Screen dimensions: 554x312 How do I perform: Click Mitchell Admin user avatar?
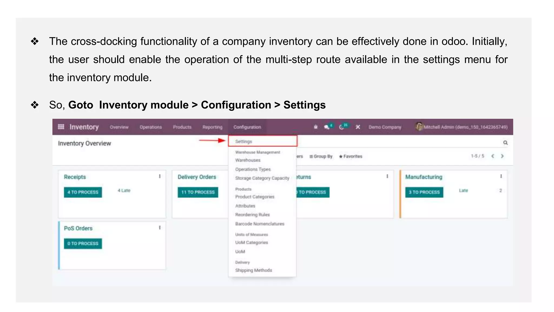pos(419,126)
